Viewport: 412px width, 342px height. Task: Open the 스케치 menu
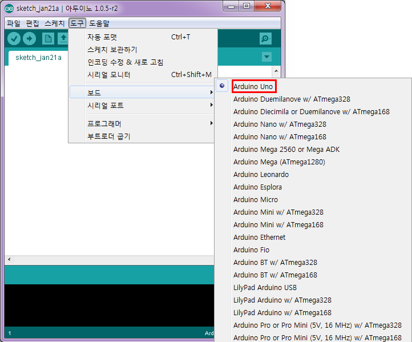54,23
